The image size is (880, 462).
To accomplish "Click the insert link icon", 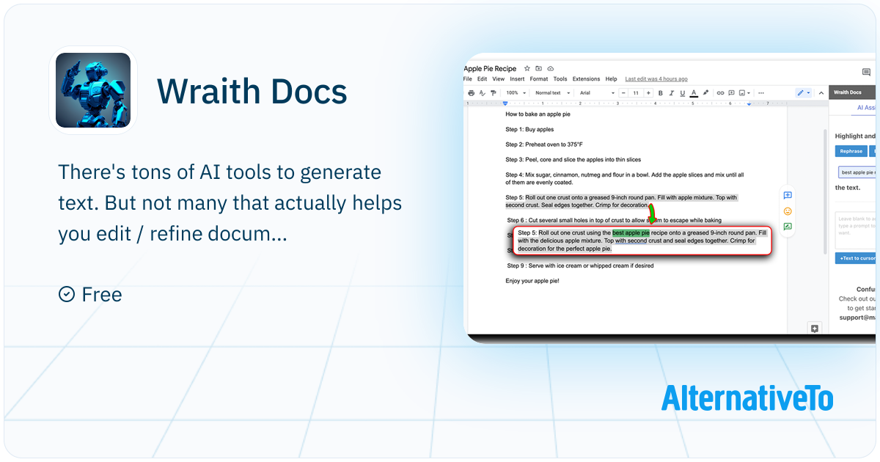I will click(x=720, y=93).
